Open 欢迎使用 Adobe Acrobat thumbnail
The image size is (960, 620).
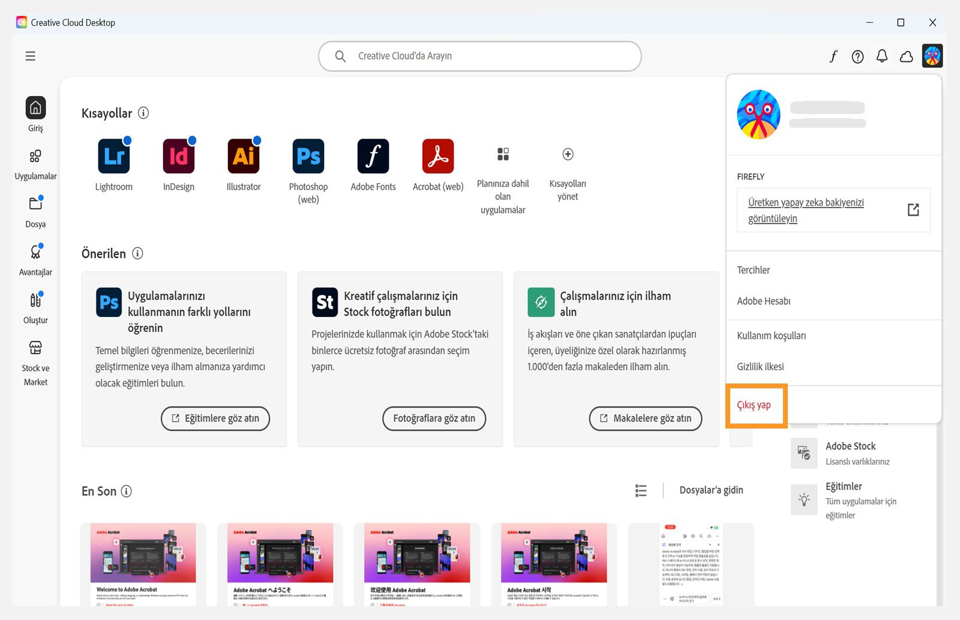point(417,564)
